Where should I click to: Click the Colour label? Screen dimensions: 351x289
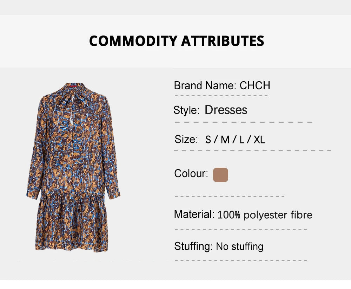tap(191, 174)
